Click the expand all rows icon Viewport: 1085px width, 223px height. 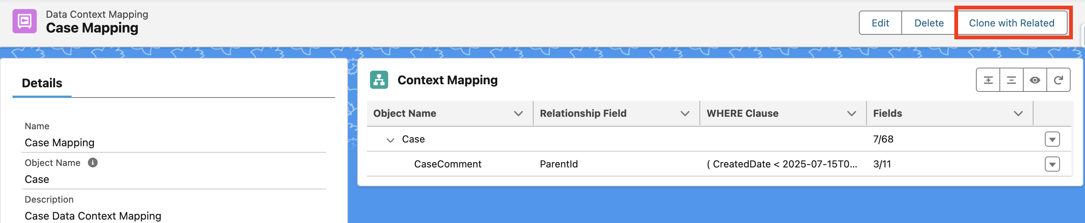(988, 80)
